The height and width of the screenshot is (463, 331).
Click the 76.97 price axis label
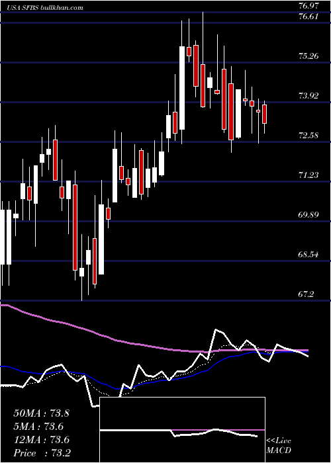point(308,6)
